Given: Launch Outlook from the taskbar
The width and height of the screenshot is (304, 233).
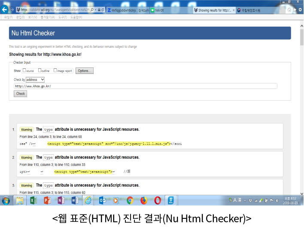Looking at the screenshot, I should [x=102, y=201].
